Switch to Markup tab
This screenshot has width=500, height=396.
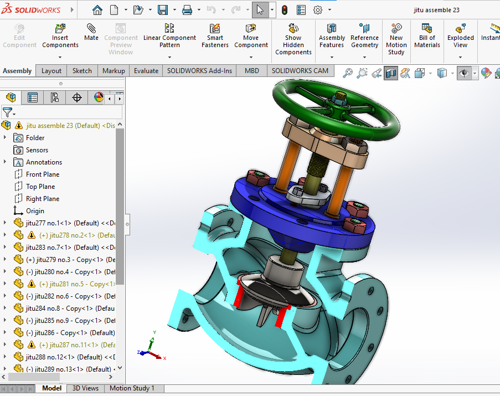[114, 71]
